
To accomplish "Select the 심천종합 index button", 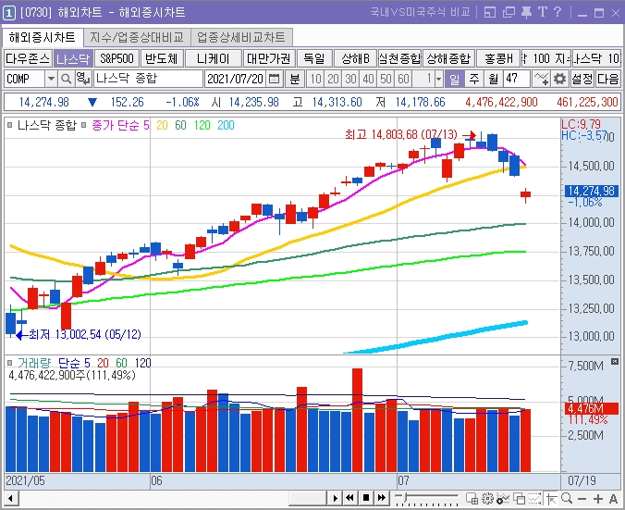I will click(399, 58).
